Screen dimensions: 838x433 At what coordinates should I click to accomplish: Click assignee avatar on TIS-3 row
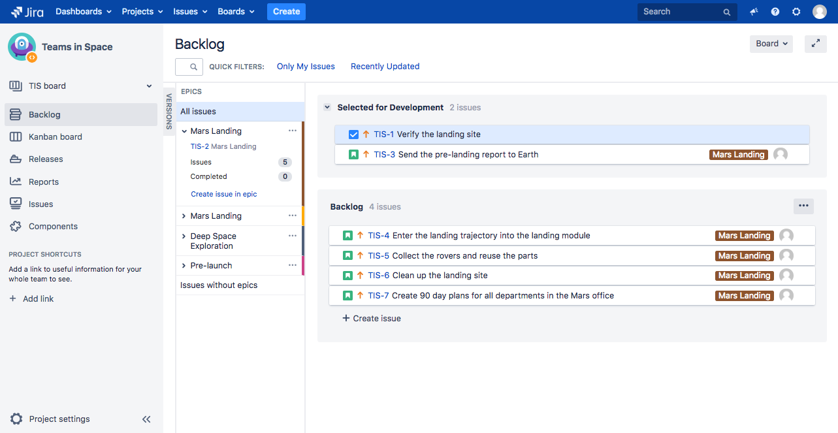(781, 155)
